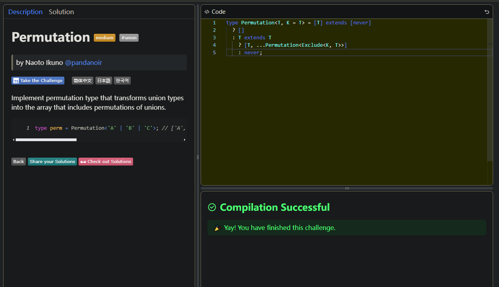Click the sunglasses icon on Check out Solutions
Viewport: 499px width, 287px height.
coord(83,162)
